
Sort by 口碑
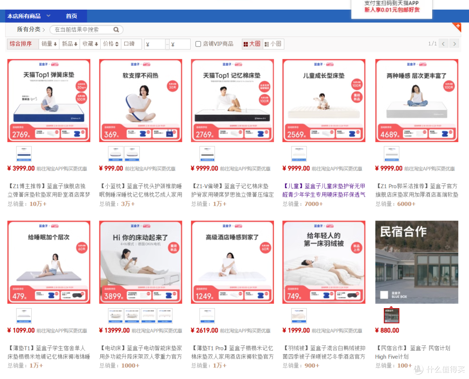131,44
